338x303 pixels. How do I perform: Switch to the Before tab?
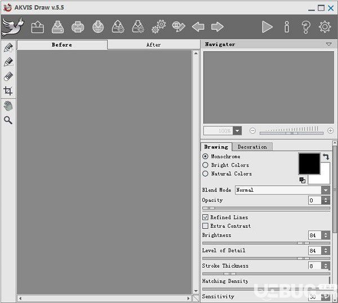click(62, 45)
